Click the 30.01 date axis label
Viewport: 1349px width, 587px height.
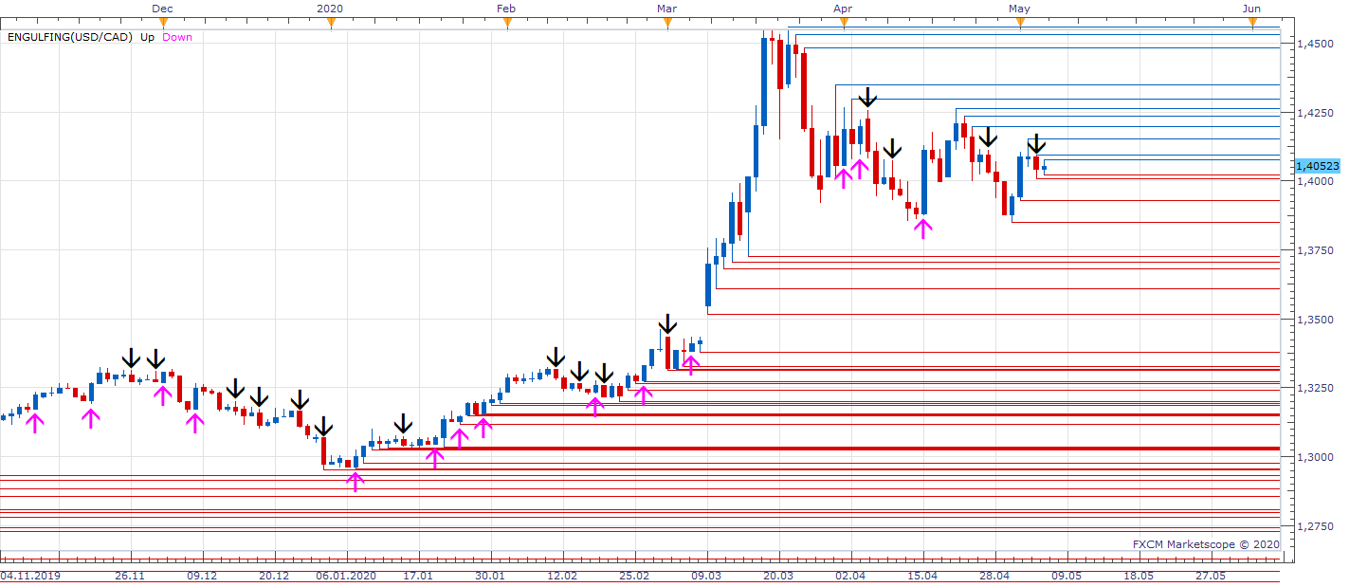click(x=490, y=576)
